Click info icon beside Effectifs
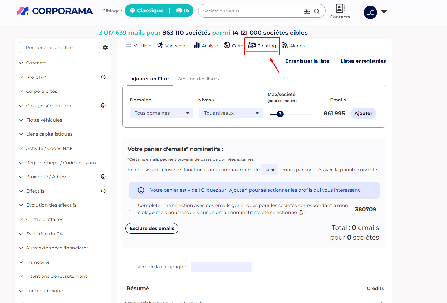The width and height of the screenshot is (447, 303). pyautogui.click(x=103, y=191)
